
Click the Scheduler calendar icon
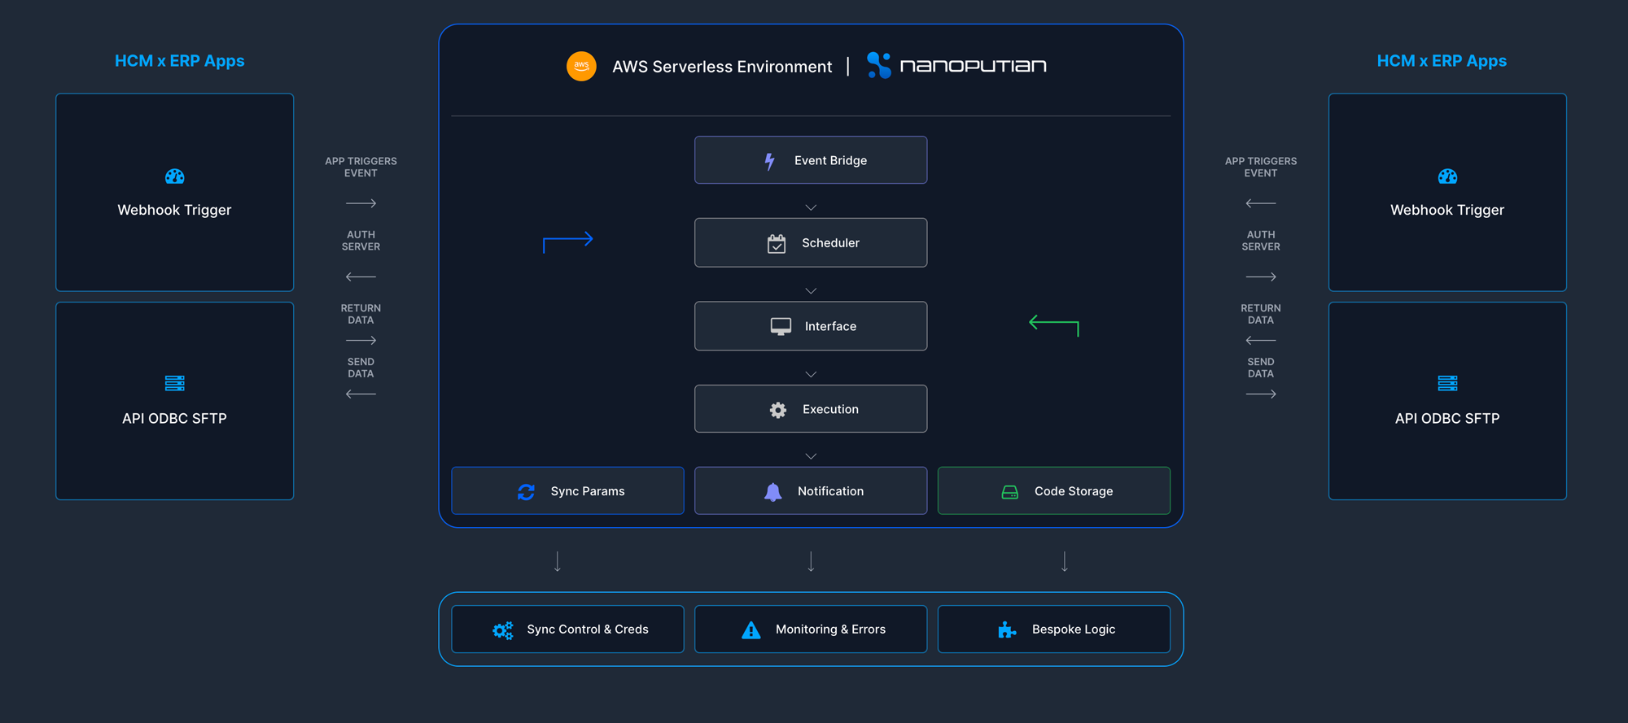(x=777, y=244)
